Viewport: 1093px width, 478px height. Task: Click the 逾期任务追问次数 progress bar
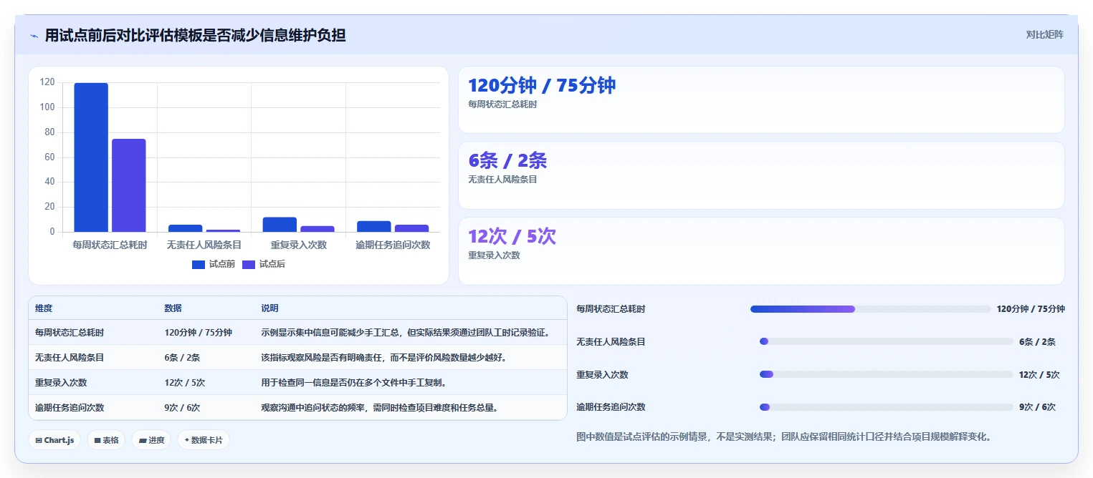coord(887,407)
